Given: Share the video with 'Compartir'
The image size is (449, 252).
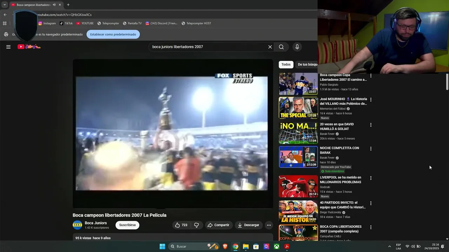Looking at the screenshot, I should click(x=218, y=225).
